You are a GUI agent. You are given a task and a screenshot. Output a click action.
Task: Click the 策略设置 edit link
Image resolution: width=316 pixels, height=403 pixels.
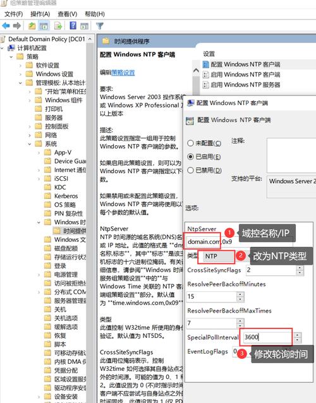pyautogui.click(x=123, y=73)
